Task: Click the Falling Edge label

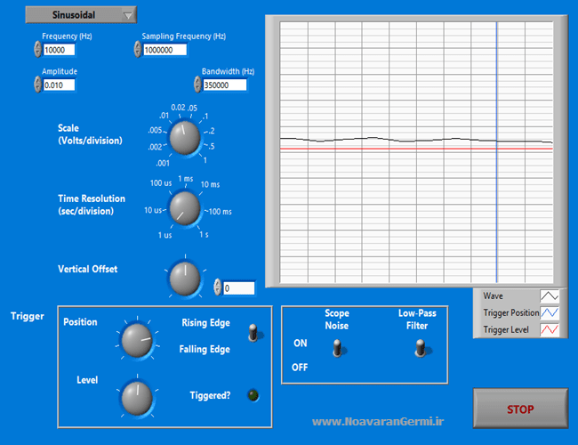Action: [205, 349]
